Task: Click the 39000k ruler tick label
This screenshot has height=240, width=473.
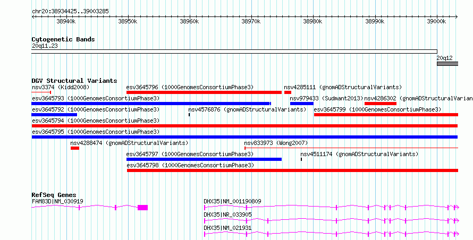Action: (x=436, y=21)
